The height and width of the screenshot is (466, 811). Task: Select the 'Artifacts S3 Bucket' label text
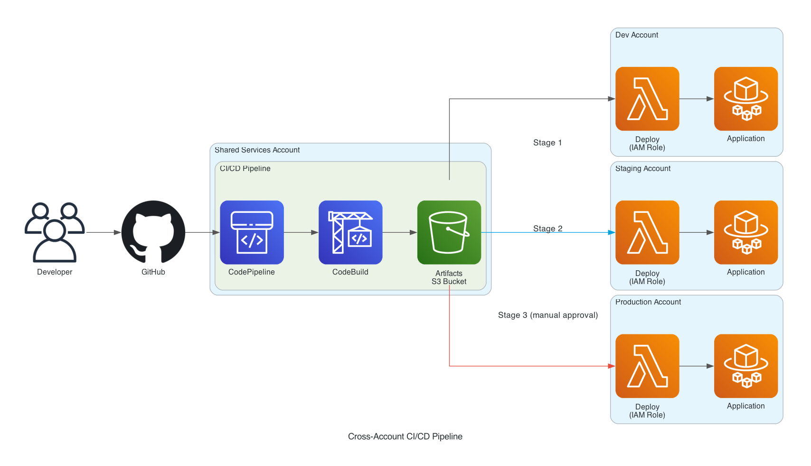click(449, 277)
